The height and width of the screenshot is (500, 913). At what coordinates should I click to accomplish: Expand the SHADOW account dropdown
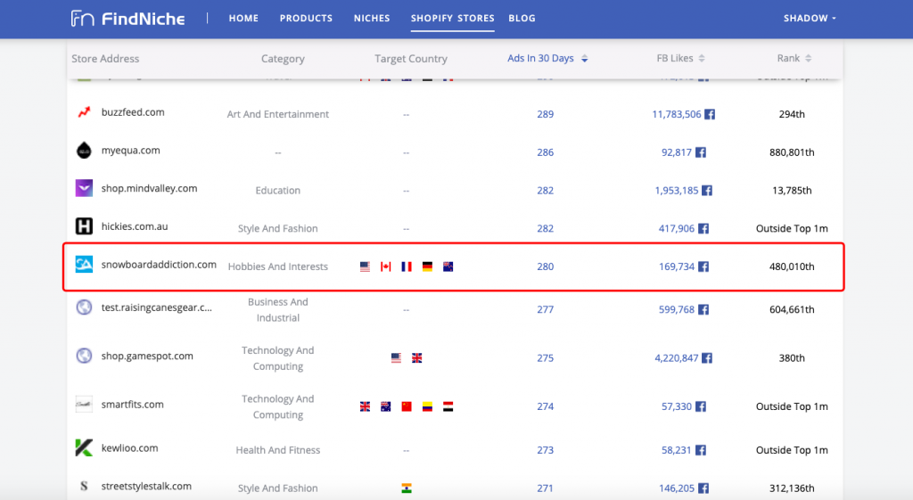[x=810, y=18]
